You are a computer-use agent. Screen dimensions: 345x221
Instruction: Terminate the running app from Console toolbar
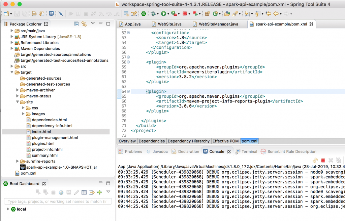(323, 161)
